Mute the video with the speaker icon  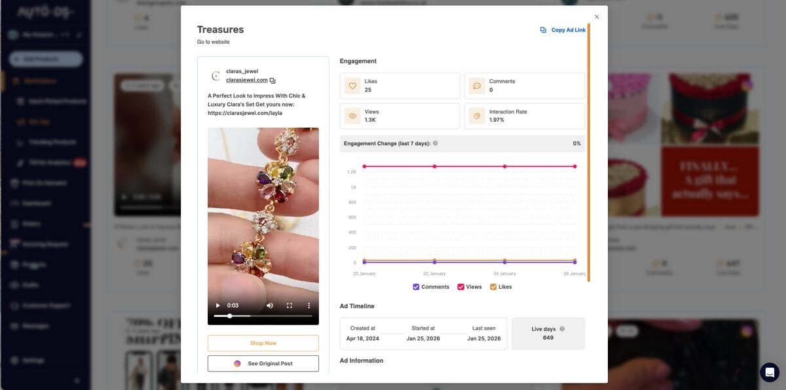[270, 305]
